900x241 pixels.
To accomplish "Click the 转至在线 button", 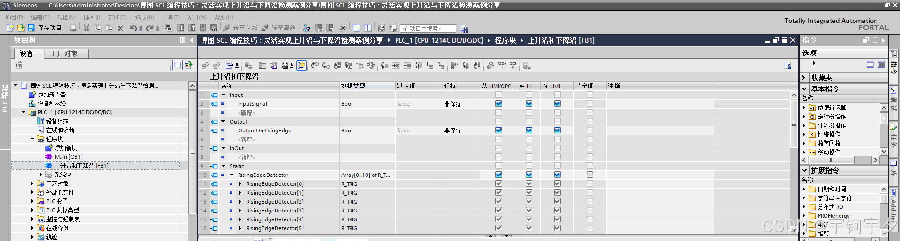I will 240,28.
